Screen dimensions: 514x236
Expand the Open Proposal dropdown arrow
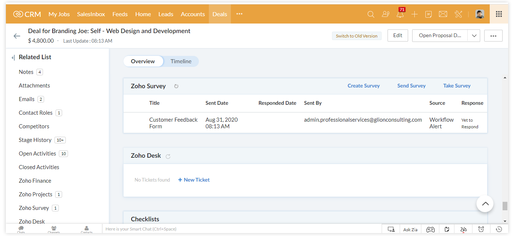474,36
